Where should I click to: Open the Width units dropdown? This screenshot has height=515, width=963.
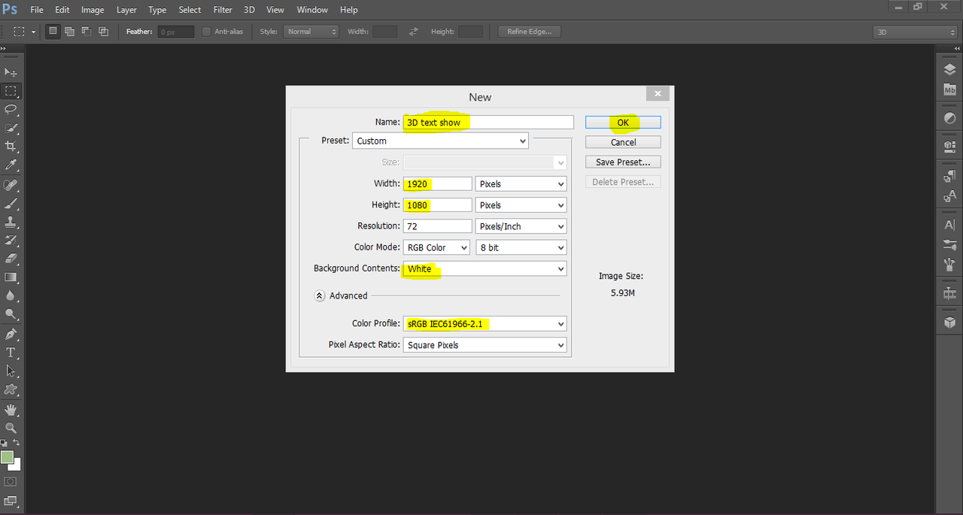pos(521,183)
